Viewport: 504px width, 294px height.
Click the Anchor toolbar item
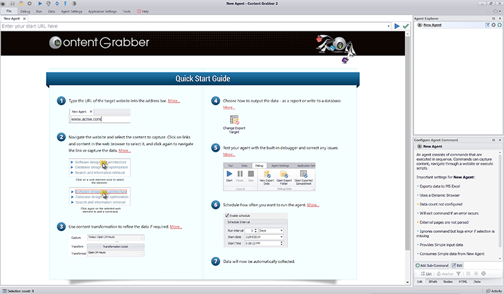click(x=445, y=274)
